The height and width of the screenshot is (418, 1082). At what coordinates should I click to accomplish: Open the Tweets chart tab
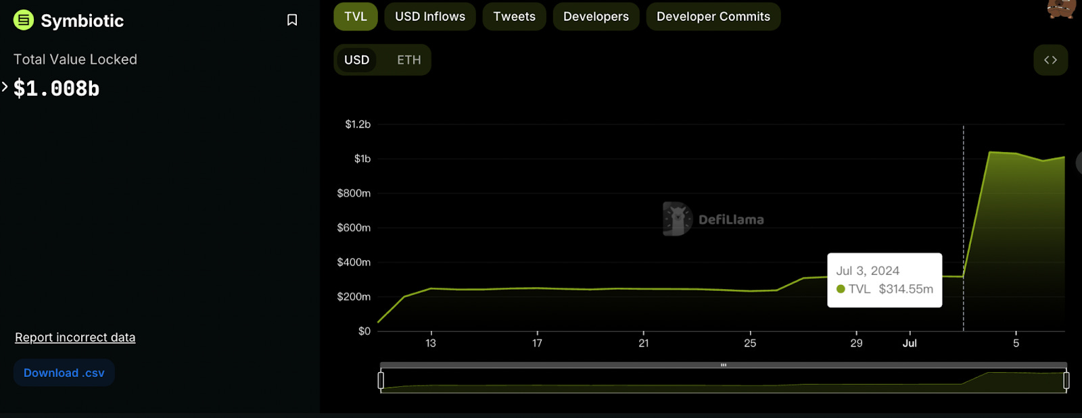pyautogui.click(x=514, y=16)
